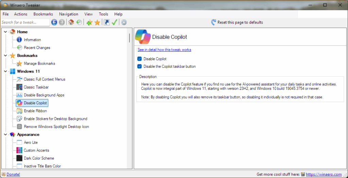Click the Information tree icon
This screenshot has width=348, height=178.
tap(19, 40)
